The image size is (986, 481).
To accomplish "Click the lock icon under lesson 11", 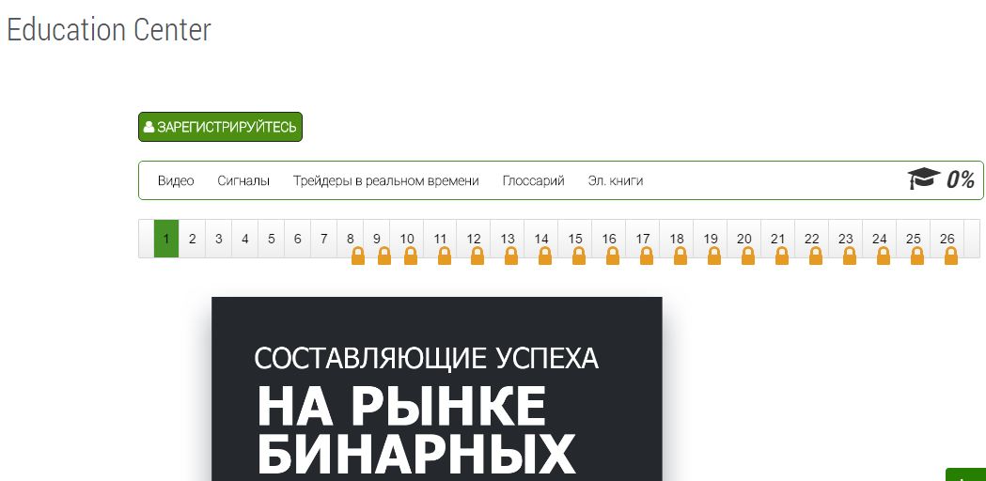I will [x=445, y=256].
